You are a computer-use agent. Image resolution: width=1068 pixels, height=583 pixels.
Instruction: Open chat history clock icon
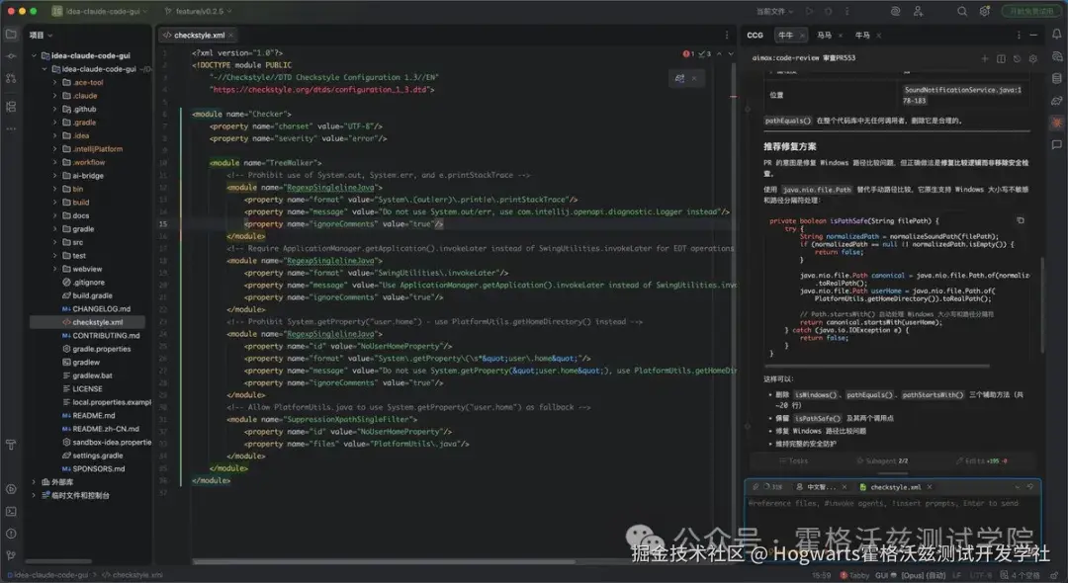(x=1017, y=58)
